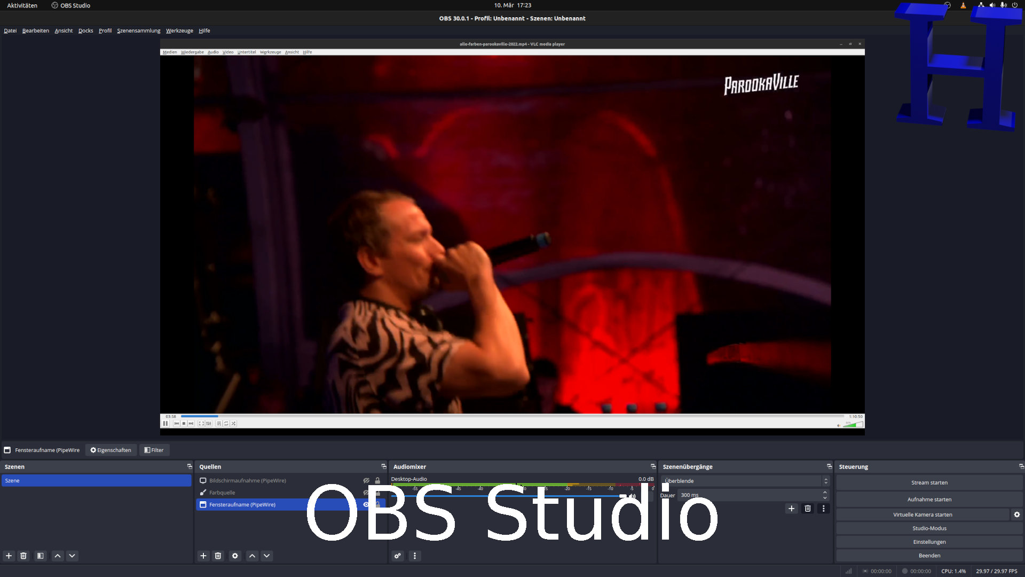Screen dimensions: 1025x577
Task: Open Einstellungen
Action: click(929, 542)
